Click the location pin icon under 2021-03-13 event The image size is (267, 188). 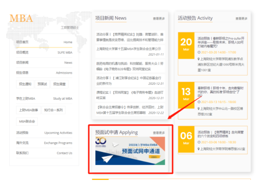[199, 109]
